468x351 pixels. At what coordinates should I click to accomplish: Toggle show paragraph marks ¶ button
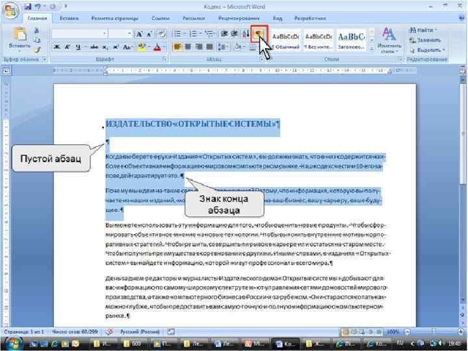(258, 34)
